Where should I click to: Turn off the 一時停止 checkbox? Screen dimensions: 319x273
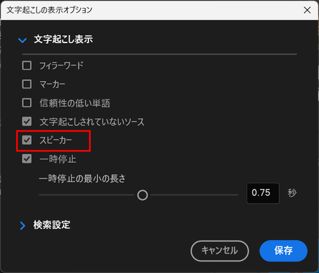point(27,159)
